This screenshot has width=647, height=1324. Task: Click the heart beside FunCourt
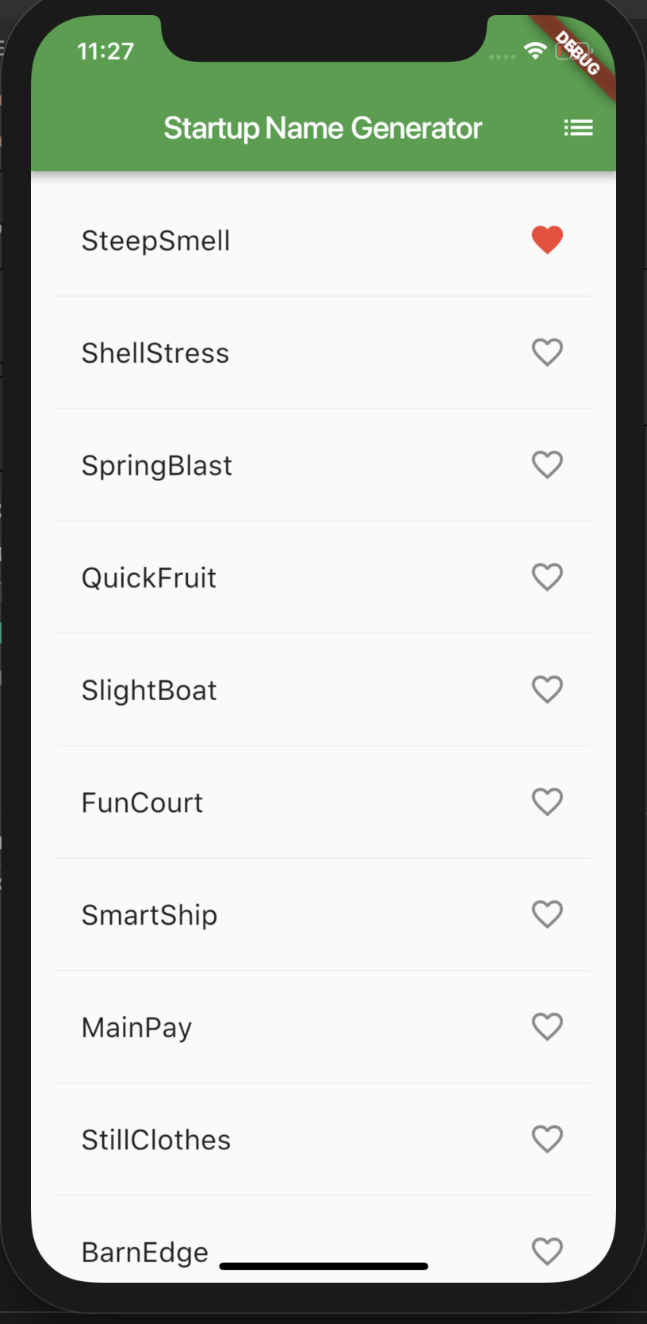[547, 802]
